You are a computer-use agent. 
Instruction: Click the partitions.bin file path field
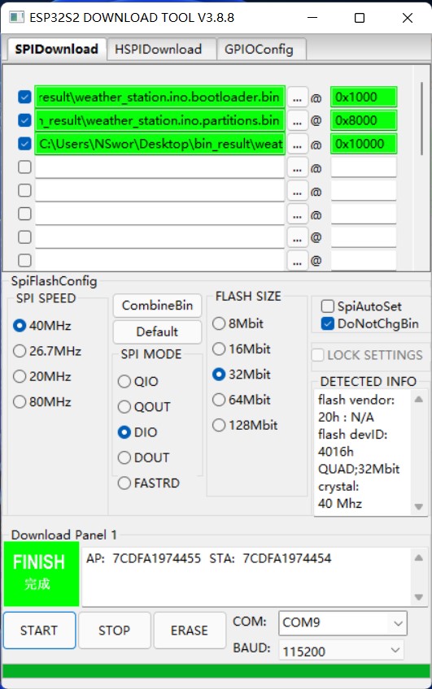point(159,120)
